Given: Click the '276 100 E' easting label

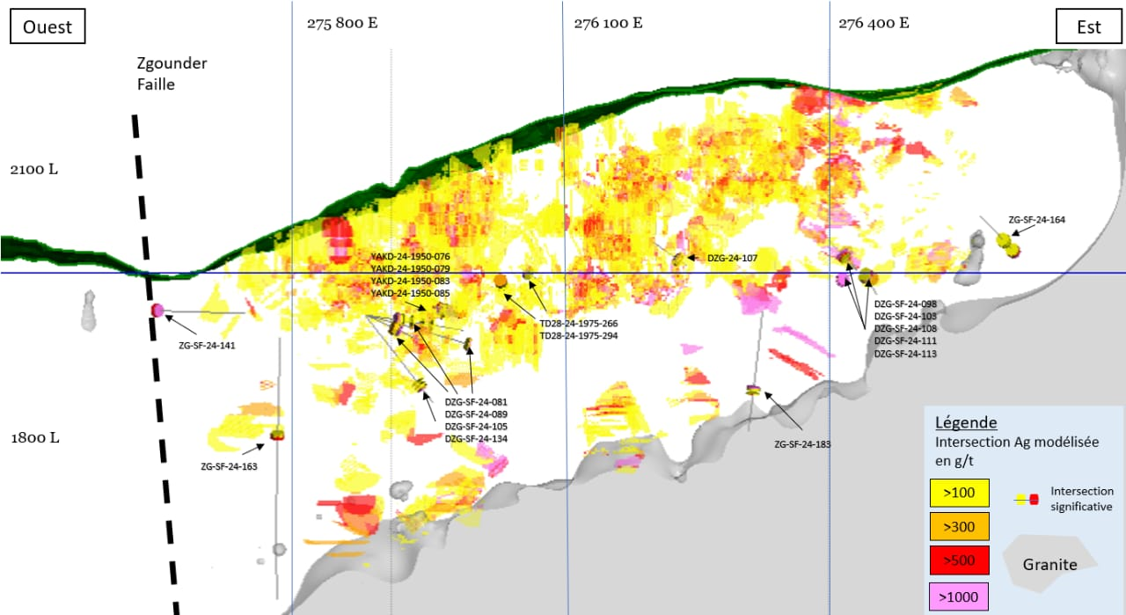Looking at the screenshot, I should pyautogui.click(x=608, y=24).
